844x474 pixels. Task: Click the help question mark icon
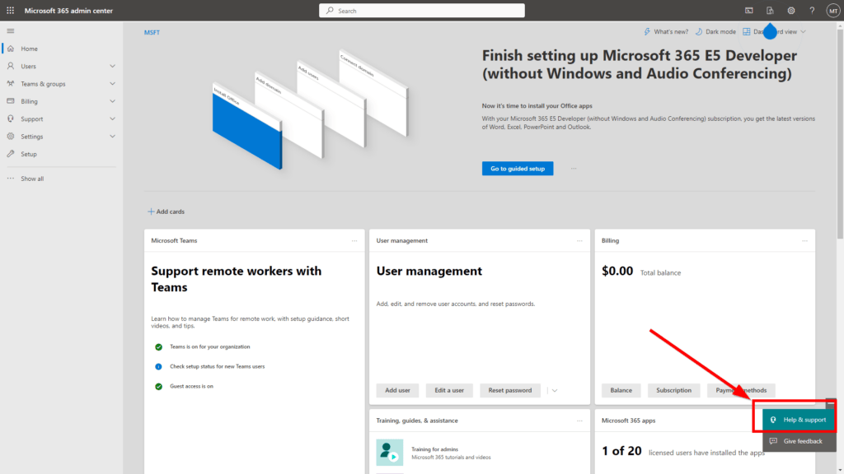pos(812,10)
